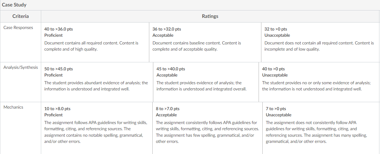This screenshot has width=380, height=154.
Task: Choose Unacceptable 7 to >0 pts rating
Action: (x=321, y=128)
